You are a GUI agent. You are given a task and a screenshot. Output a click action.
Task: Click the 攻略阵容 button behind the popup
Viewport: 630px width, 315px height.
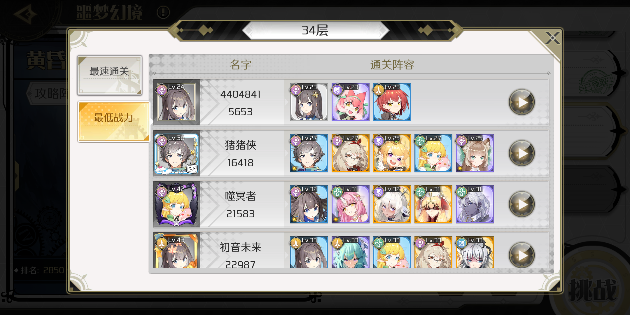pyautogui.click(x=48, y=93)
